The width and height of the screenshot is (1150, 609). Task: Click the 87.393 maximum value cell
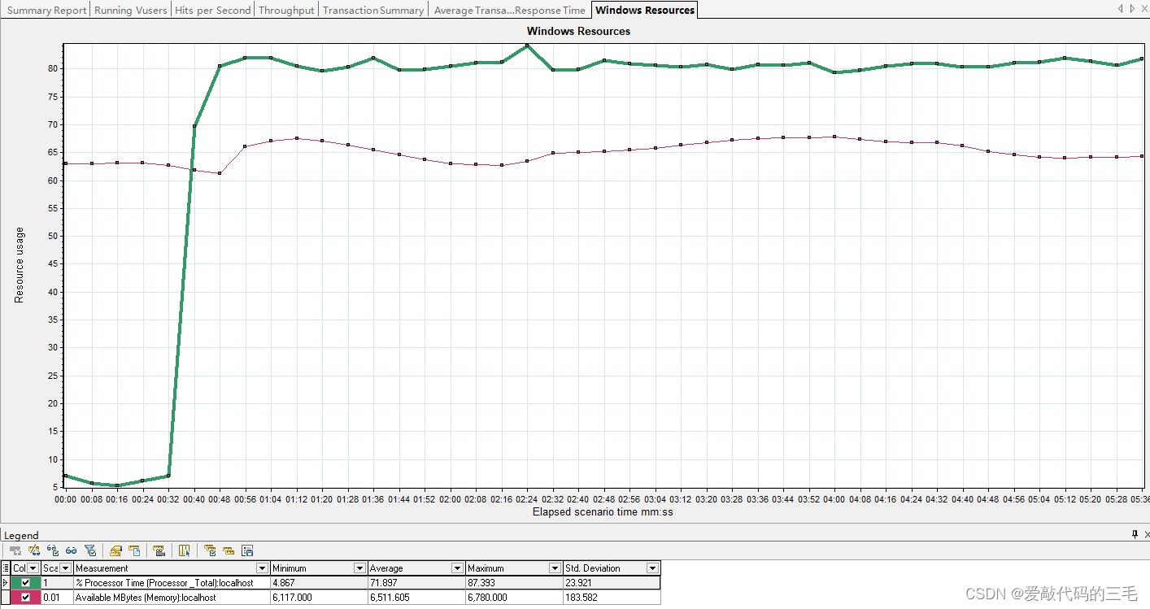[514, 582]
